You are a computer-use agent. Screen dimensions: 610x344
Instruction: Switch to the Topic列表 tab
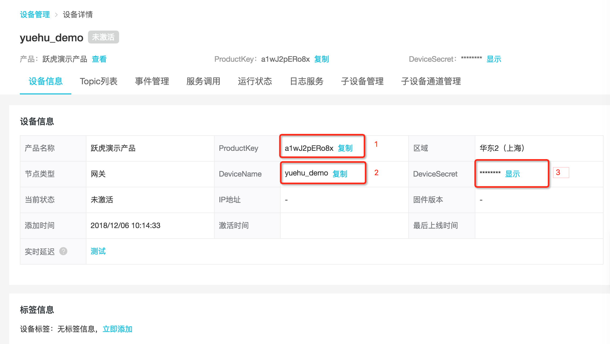(98, 81)
